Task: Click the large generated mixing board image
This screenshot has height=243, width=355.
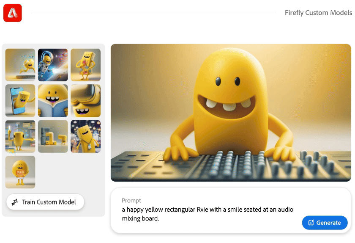Action: (x=231, y=113)
